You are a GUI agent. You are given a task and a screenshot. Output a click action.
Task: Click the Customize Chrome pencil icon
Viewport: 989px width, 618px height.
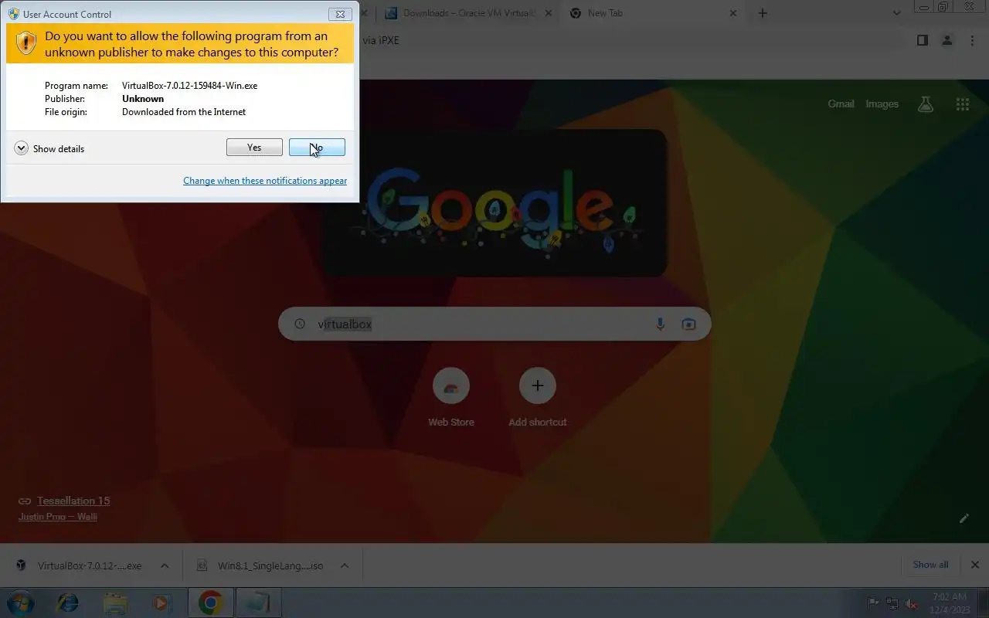tap(964, 518)
